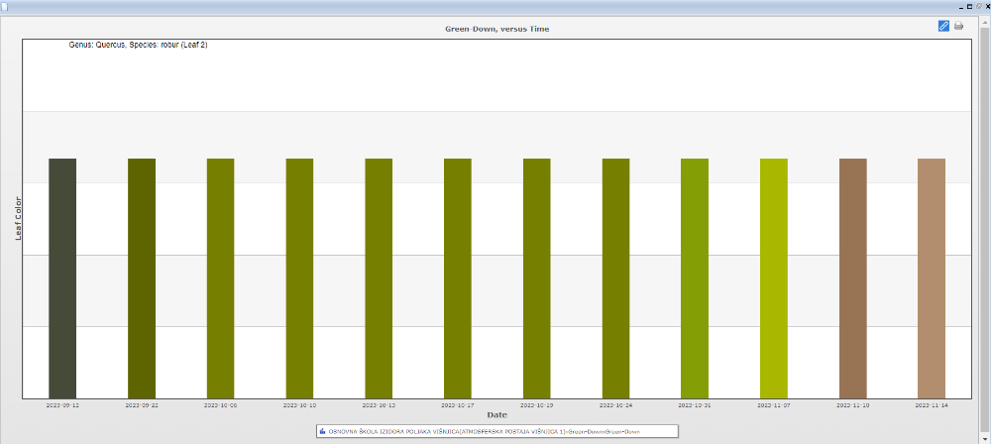
Task: Click the tan bar for 2023-11-14
Action: (x=932, y=277)
